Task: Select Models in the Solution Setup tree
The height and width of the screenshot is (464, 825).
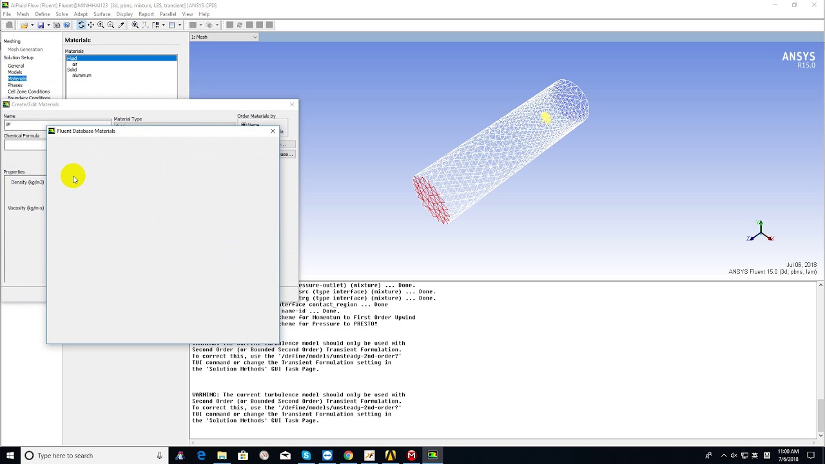Action: point(15,72)
